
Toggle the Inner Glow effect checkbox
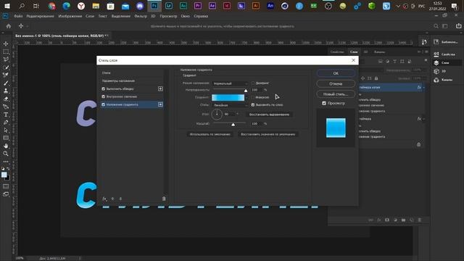click(x=103, y=96)
